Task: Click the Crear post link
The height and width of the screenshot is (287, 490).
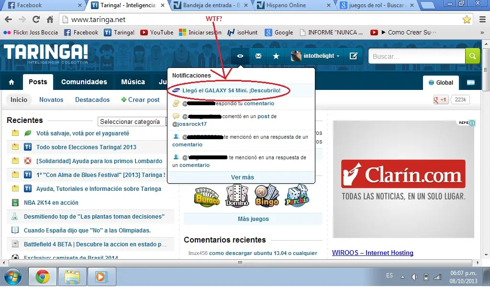Action: coord(140,99)
